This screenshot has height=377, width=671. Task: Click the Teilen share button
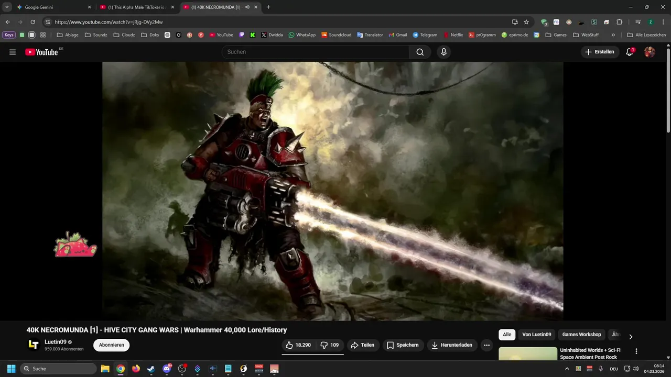point(362,345)
